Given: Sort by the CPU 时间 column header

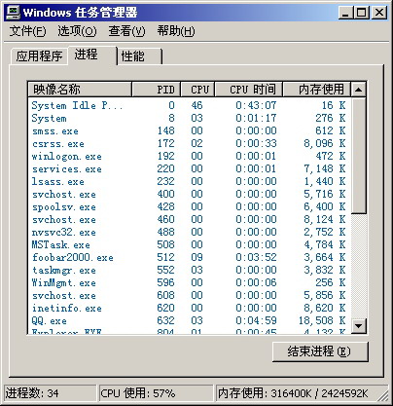Looking at the screenshot, I should (x=249, y=90).
